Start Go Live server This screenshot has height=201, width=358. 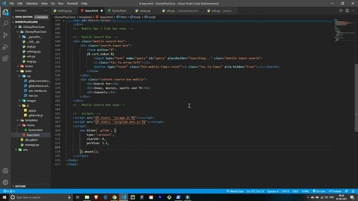319,191
